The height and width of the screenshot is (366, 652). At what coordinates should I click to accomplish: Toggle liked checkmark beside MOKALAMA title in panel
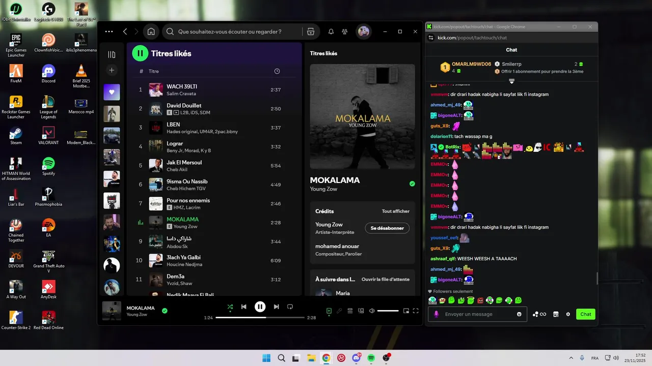click(412, 184)
